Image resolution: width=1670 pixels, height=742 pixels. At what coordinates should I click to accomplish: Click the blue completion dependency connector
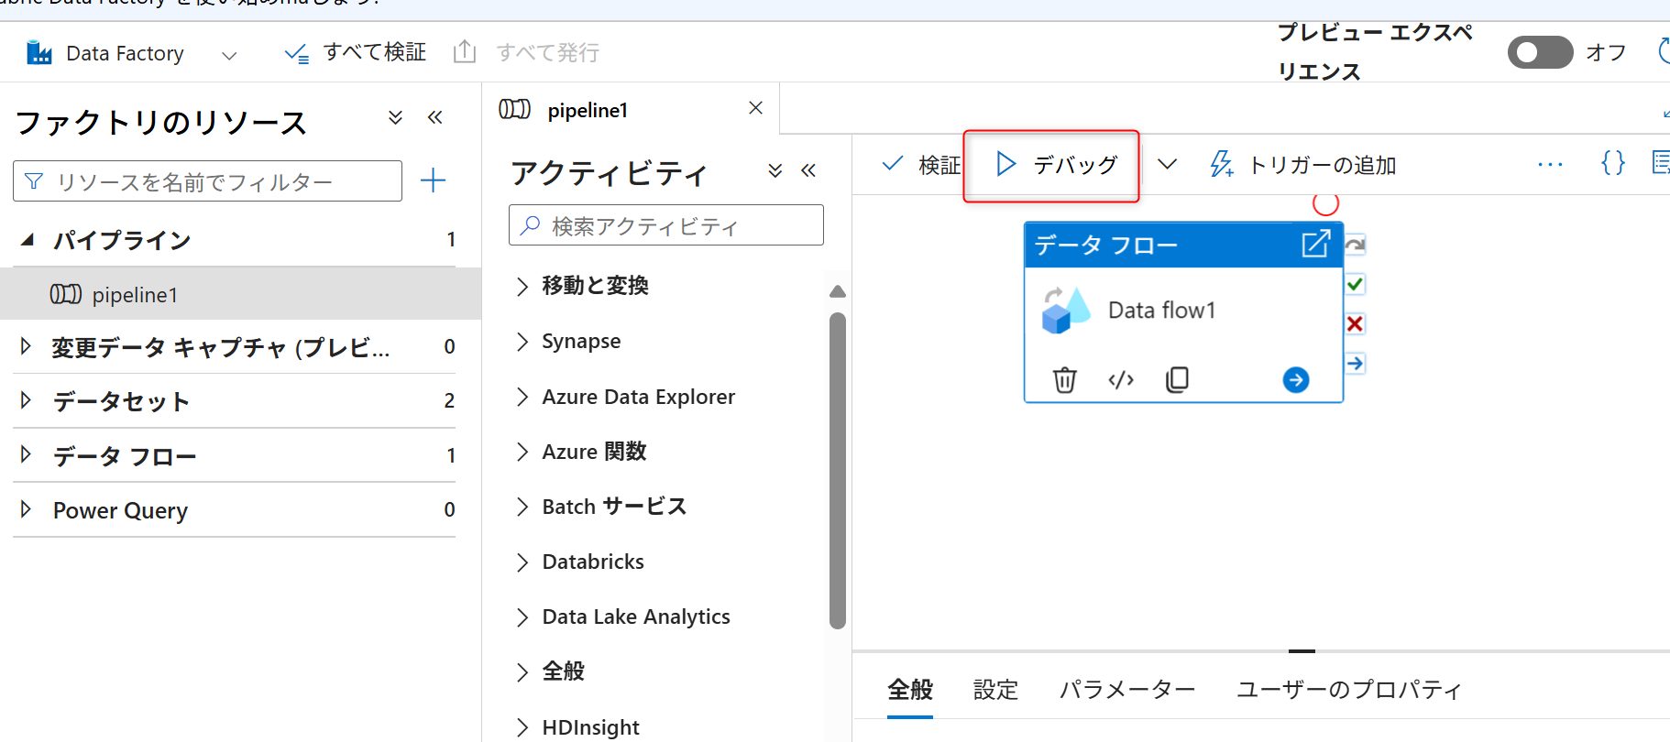click(1355, 363)
